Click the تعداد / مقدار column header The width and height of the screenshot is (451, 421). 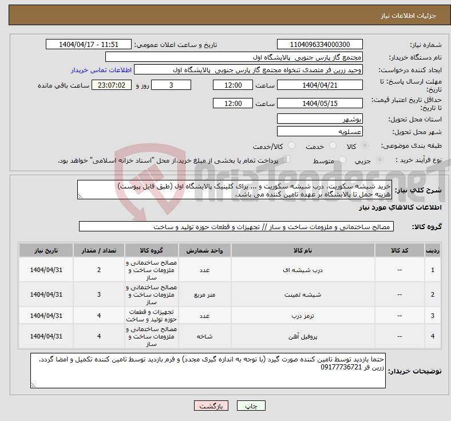[99, 250]
